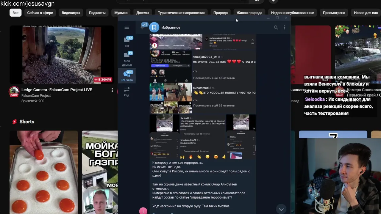Click Seloodka username in chat overlay
The image size is (381, 214).
[x=315, y=99]
